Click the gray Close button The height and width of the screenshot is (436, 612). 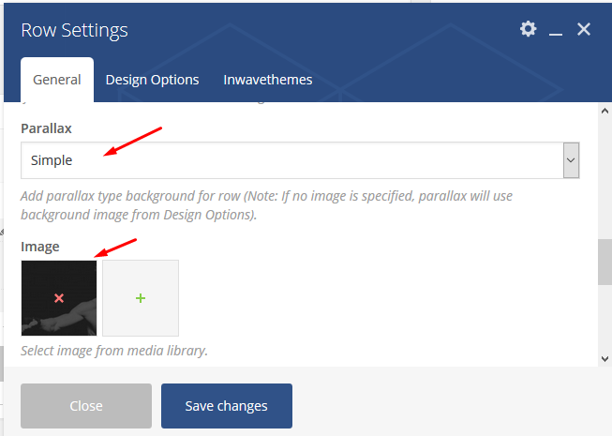[86, 406]
